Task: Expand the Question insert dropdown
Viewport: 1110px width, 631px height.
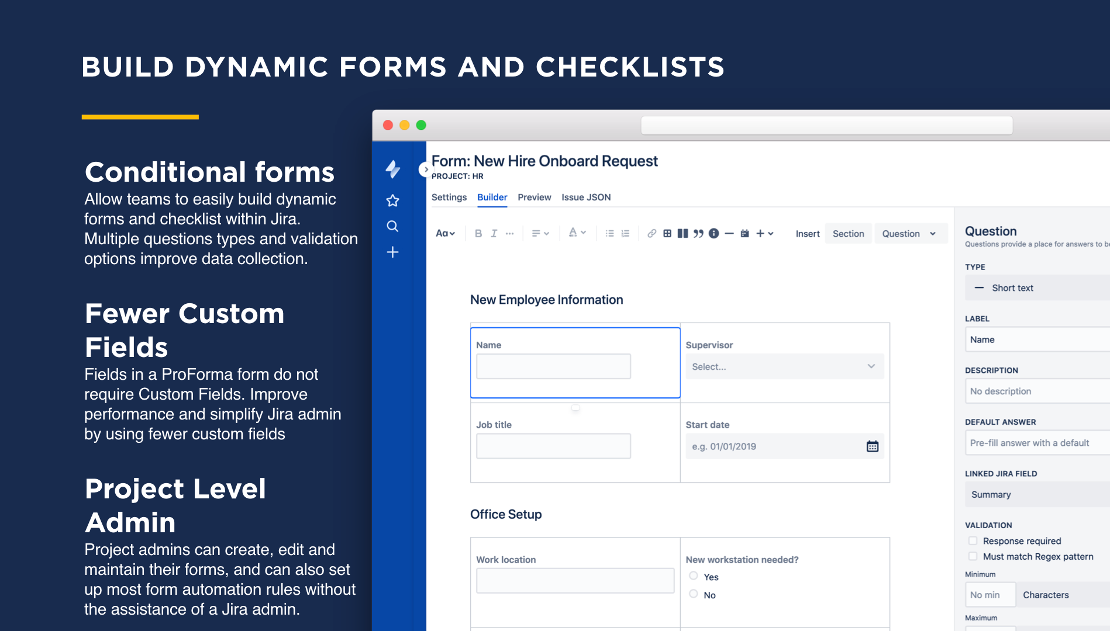Action: click(909, 234)
